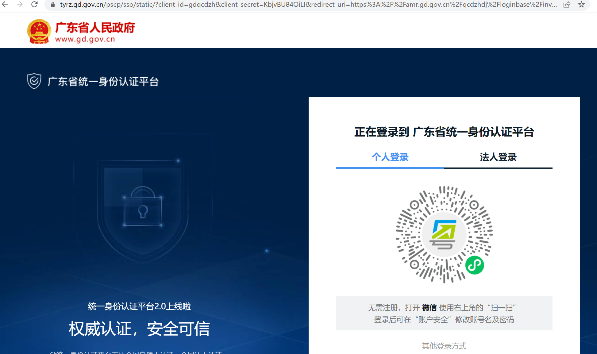The width and height of the screenshot is (597, 354).
Task: Click the 登录后可在“账户安全”修改账号名及密码 hint
Action: [x=444, y=320]
